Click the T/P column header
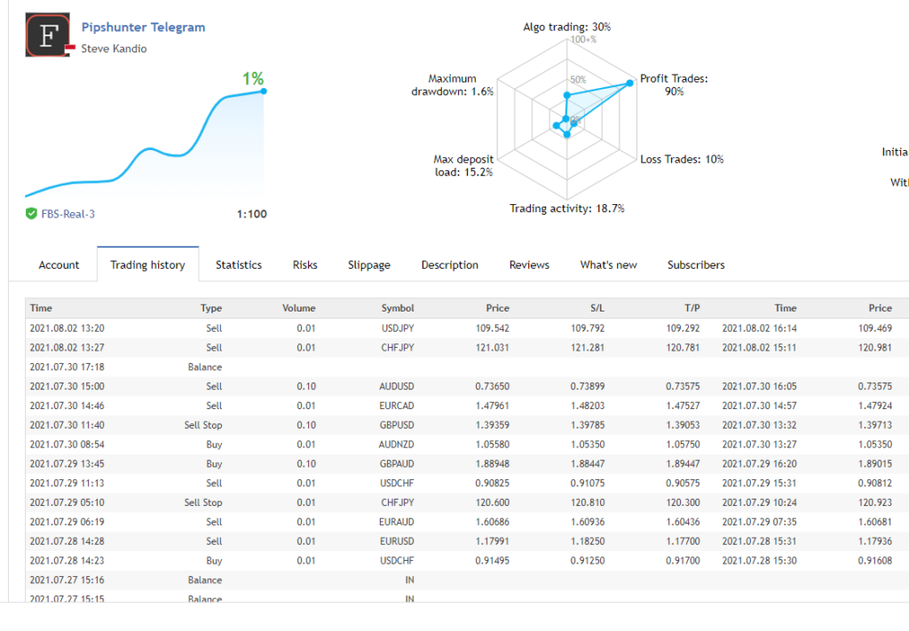This screenshot has height=631, width=909. pyautogui.click(x=692, y=308)
